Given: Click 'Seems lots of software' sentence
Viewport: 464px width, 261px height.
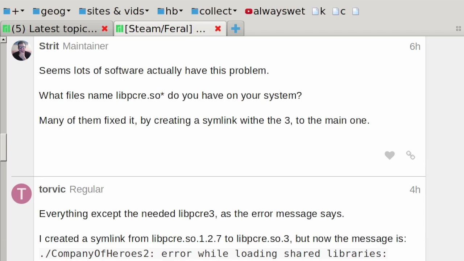Looking at the screenshot, I should pos(154,70).
